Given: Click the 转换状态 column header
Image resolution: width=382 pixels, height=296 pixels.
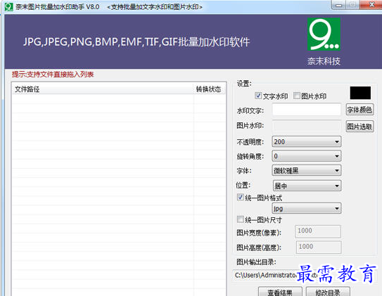Looking at the screenshot, I should coord(209,89).
